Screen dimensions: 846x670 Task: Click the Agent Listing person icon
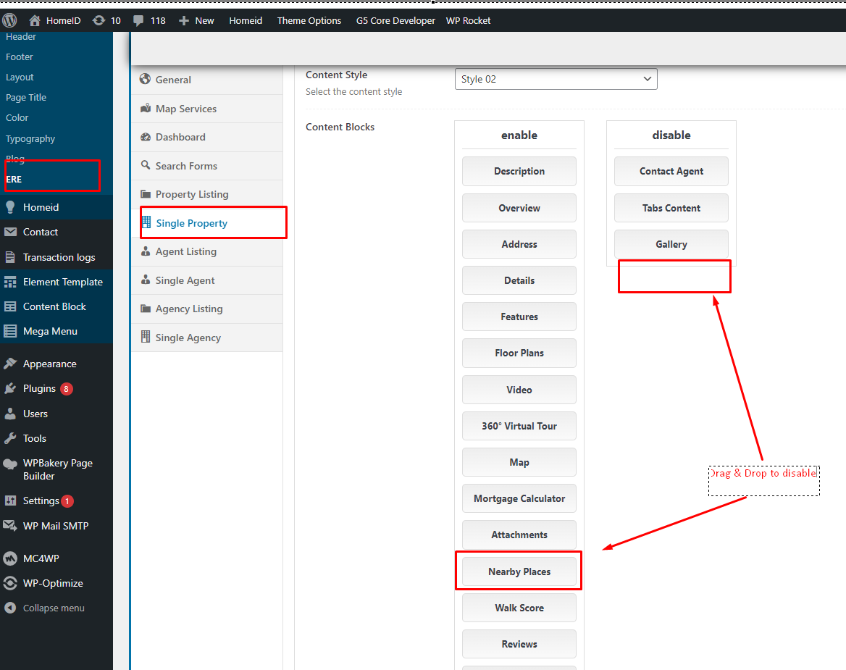pos(146,251)
